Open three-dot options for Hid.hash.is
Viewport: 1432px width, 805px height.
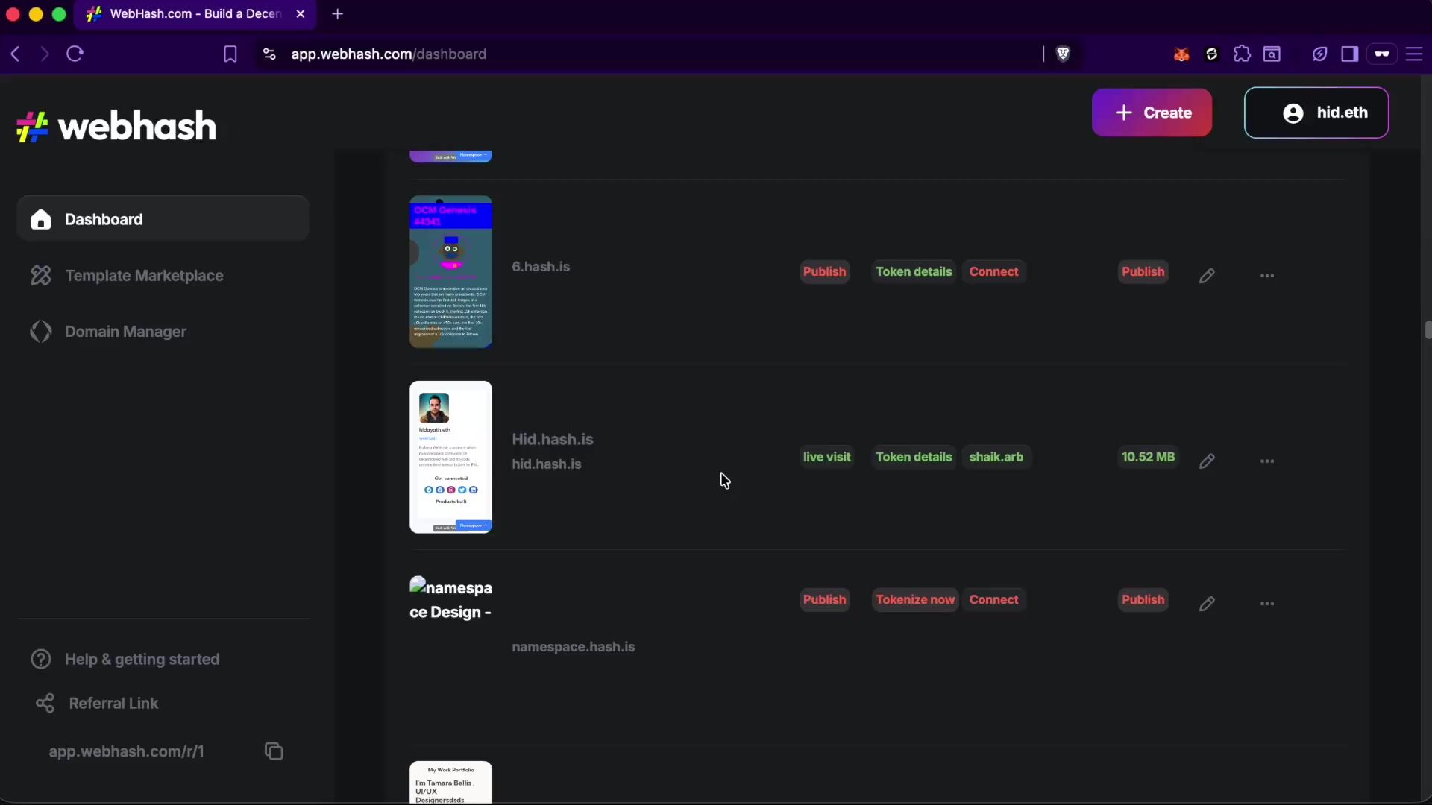pyautogui.click(x=1268, y=461)
